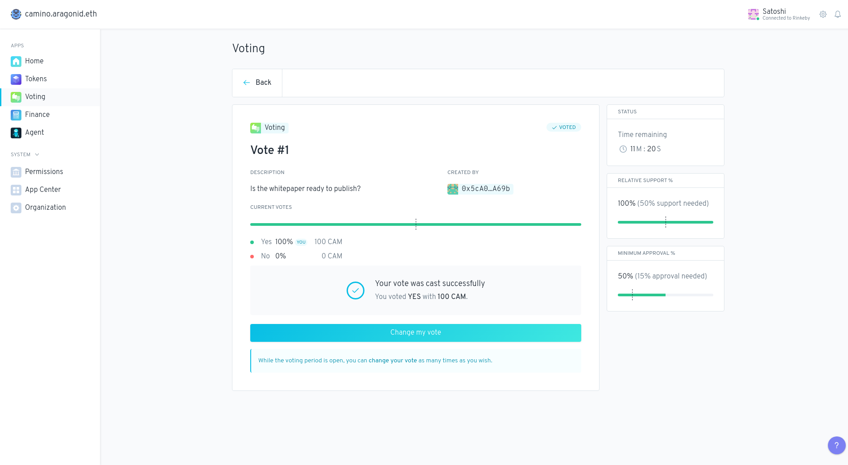This screenshot has width=848, height=465.
Task: Collapse the System section chevron
Action: 37,154
